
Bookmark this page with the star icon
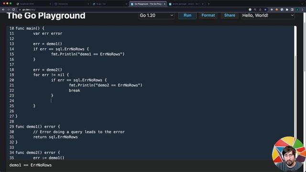[x=265, y=10]
